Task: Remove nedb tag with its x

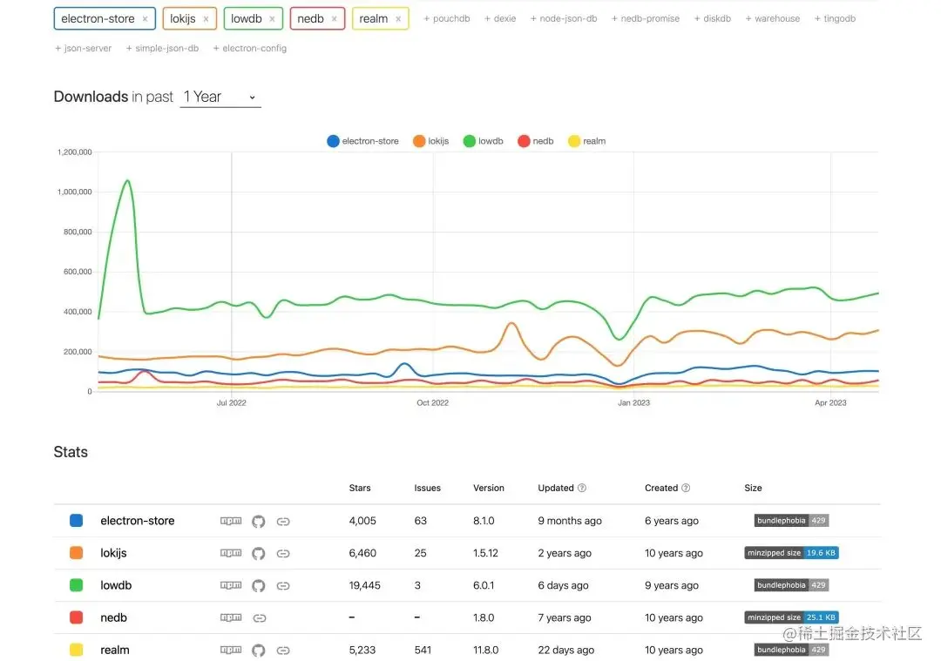Action: point(335,19)
